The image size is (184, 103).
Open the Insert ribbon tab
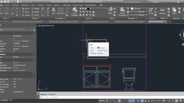pos(7,5)
